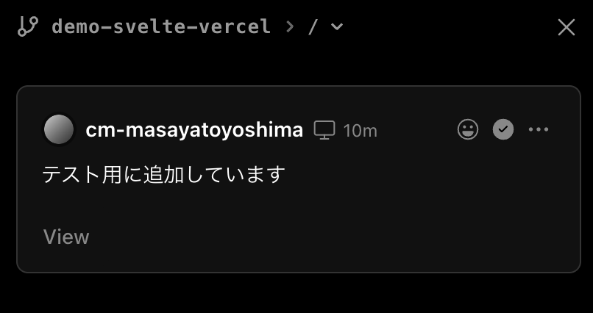
Task: Open the cm-masayatoyoshima username
Action: point(194,130)
